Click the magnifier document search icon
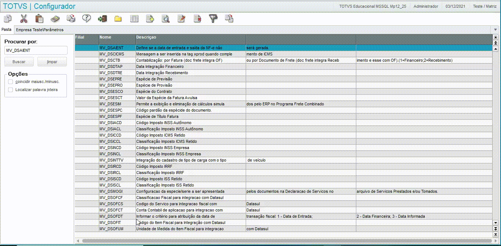Screen dimensions: 501x246 (x=166, y=18)
